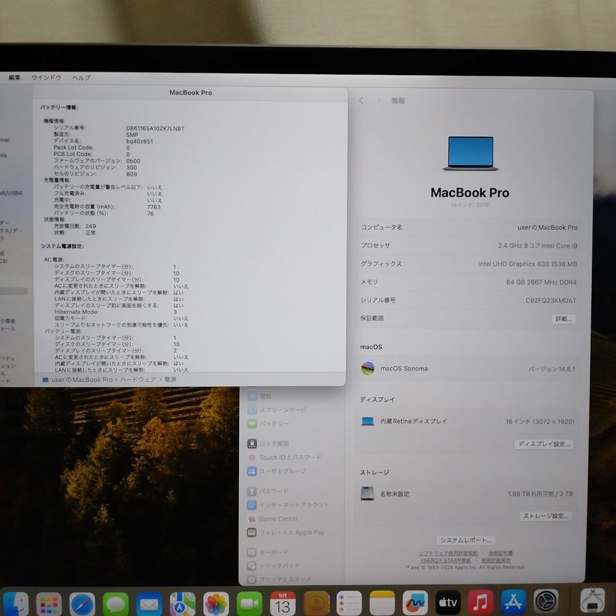Screen dimensions: 616x616
Task: Click the computer name field value
Action: tap(547, 227)
